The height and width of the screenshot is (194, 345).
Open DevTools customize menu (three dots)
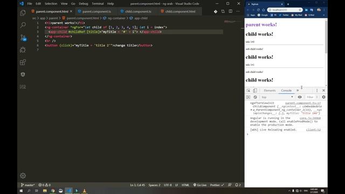pos(317,91)
